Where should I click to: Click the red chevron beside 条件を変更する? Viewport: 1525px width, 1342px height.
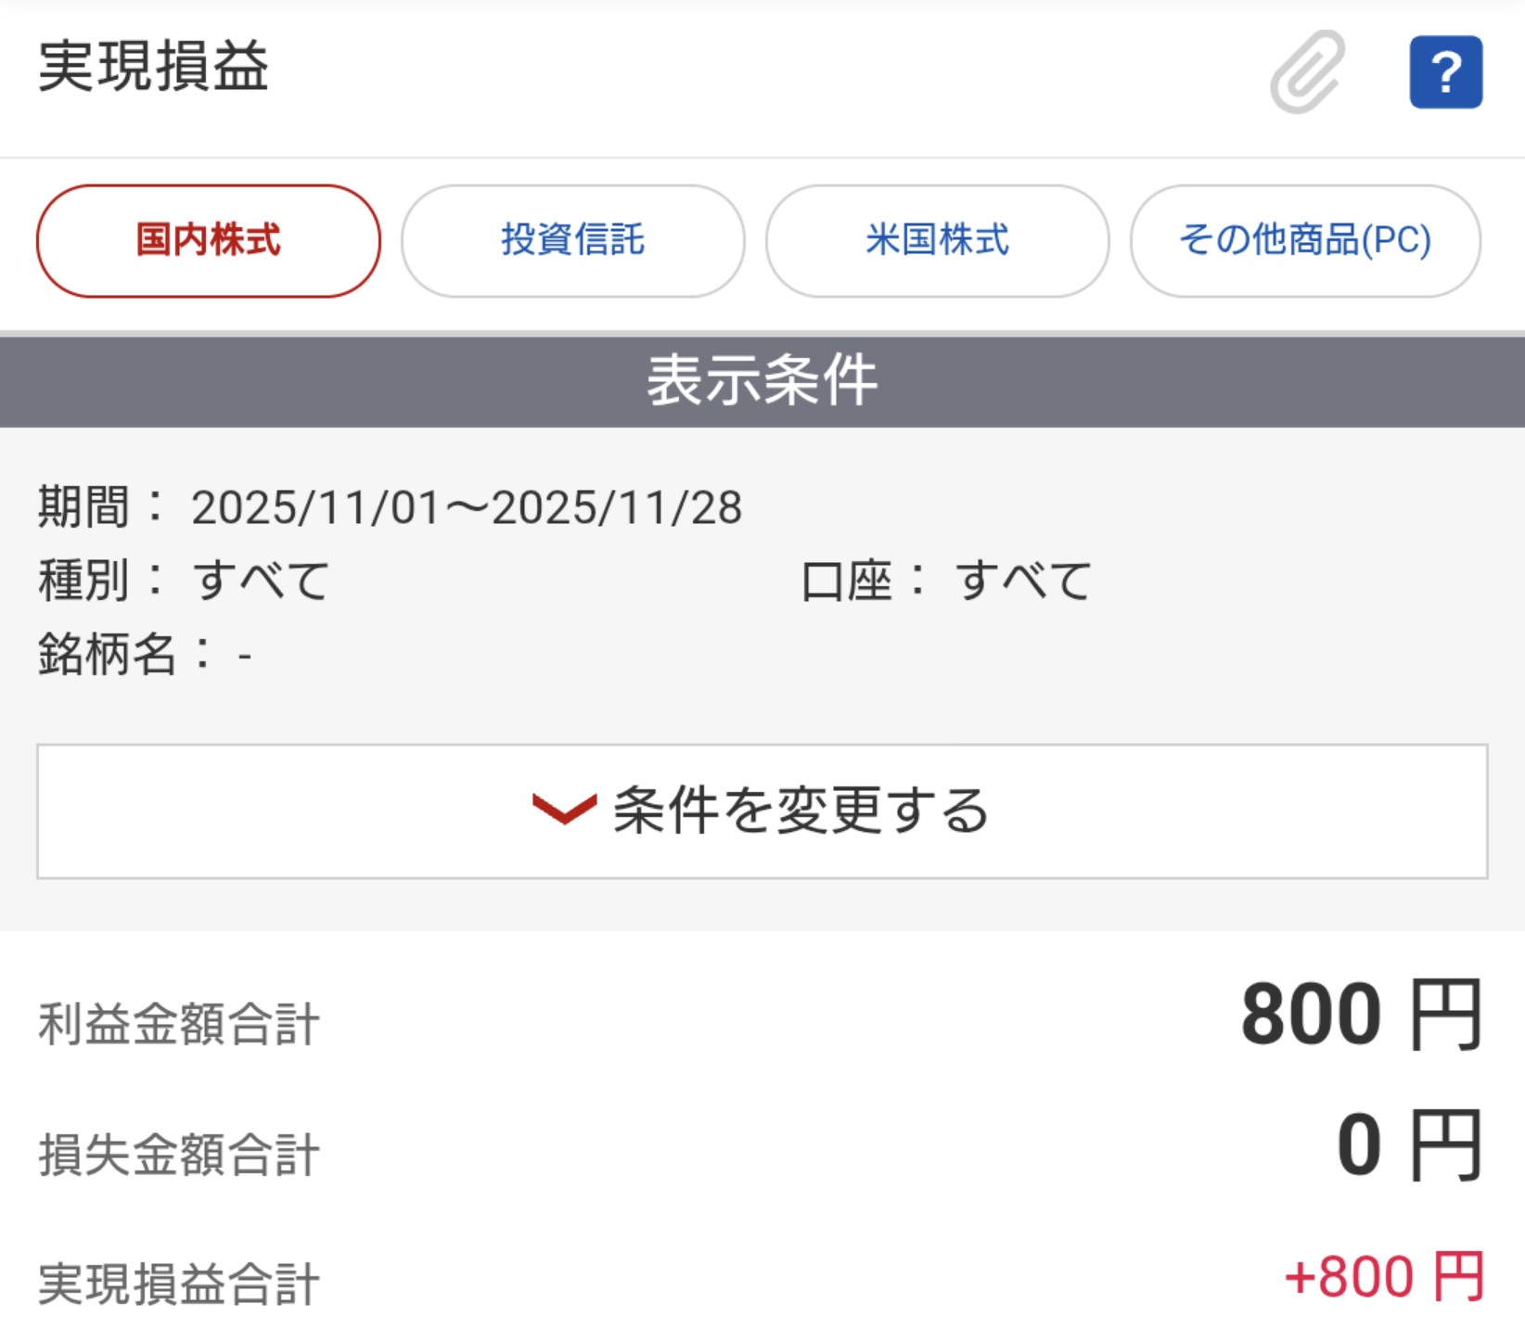tap(563, 810)
